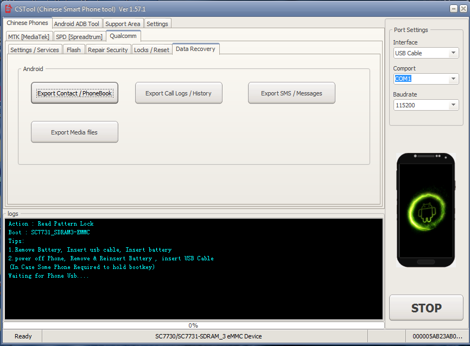This screenshot has width=470, height=346.
Task: Click the STOP button
Action: 426,308
